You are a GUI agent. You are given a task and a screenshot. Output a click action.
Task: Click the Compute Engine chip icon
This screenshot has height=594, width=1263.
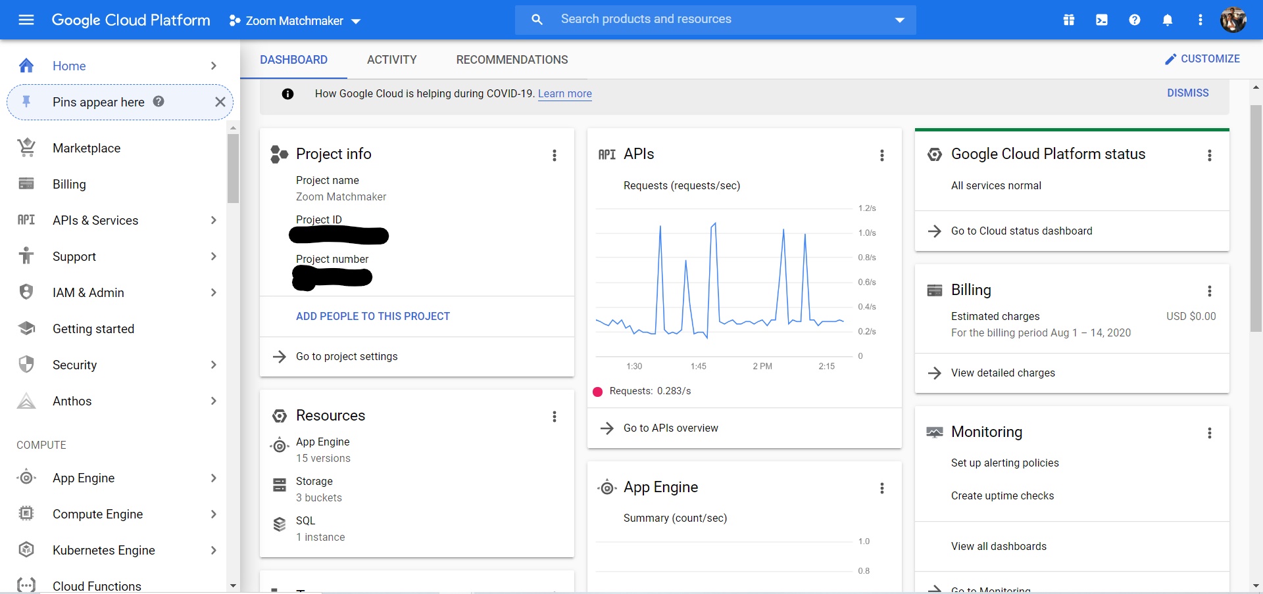tap(26, 514)
